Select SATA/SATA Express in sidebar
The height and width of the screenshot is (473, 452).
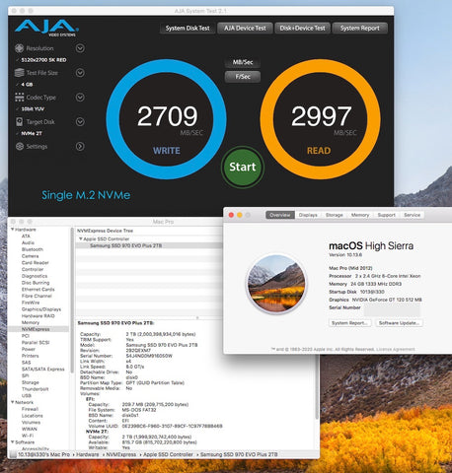tap(42, 369)
